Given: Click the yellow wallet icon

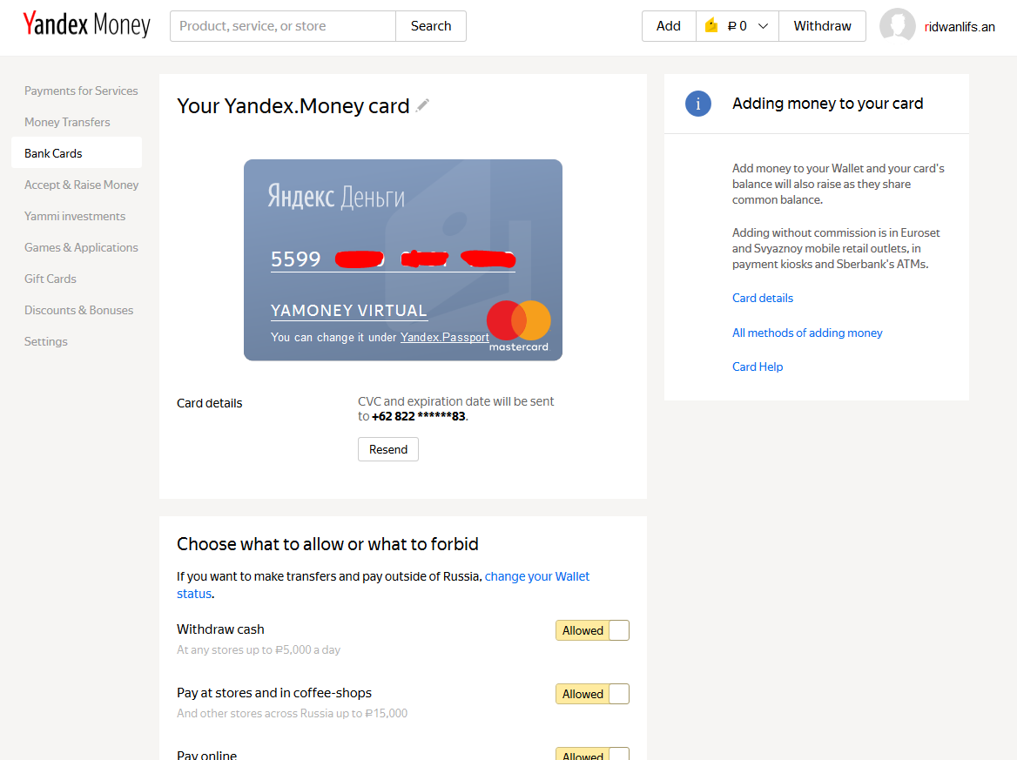Looking at the screenshot, I should point(711,26).
